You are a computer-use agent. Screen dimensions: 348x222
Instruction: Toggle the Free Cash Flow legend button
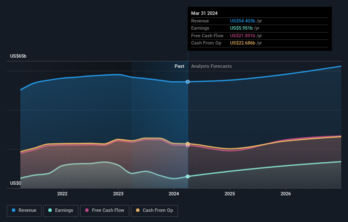pos(105,211)
